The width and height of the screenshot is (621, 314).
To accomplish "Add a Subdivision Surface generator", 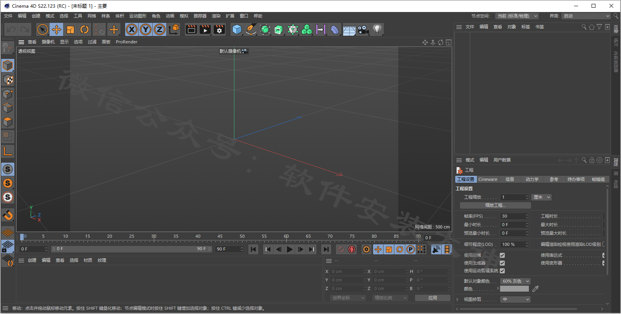I will [265, 29].
